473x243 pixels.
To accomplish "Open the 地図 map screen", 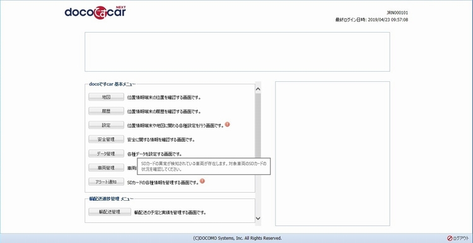I will tap(106, 97).
